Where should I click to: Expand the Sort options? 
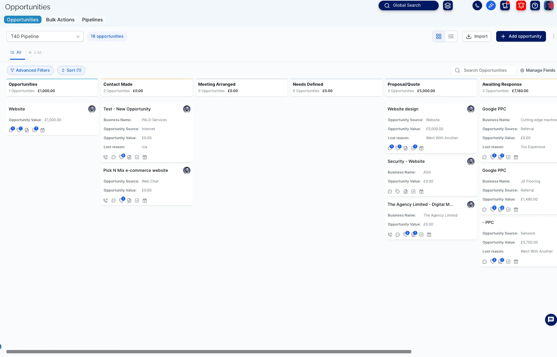point(71,70)
